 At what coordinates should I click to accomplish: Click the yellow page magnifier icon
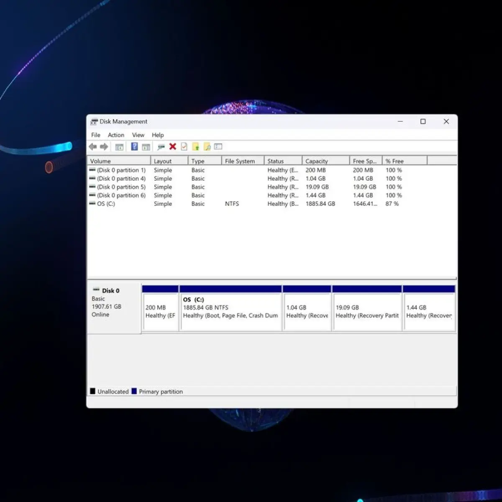point(207,146)
